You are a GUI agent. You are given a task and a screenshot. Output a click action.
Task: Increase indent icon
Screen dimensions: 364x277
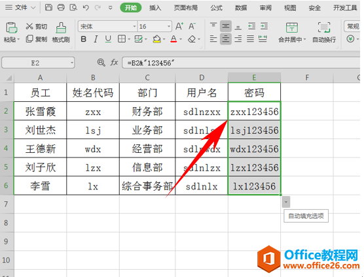[x=264, y=26]
